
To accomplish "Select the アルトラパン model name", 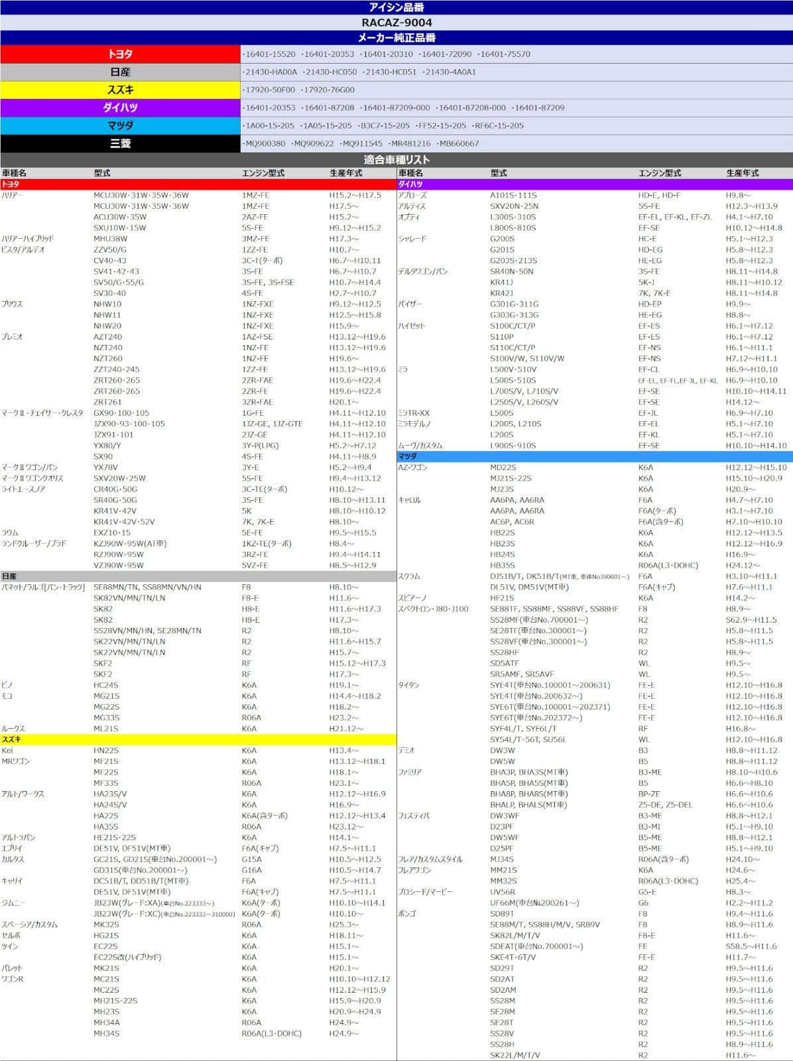I will (19, 838).
